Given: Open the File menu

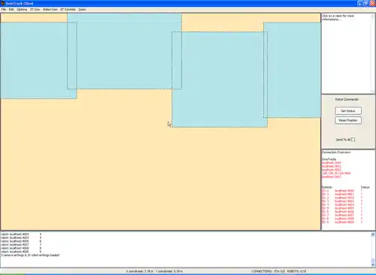Looking at the screenshot, I should pyautogui.click(x=4, y=9).
